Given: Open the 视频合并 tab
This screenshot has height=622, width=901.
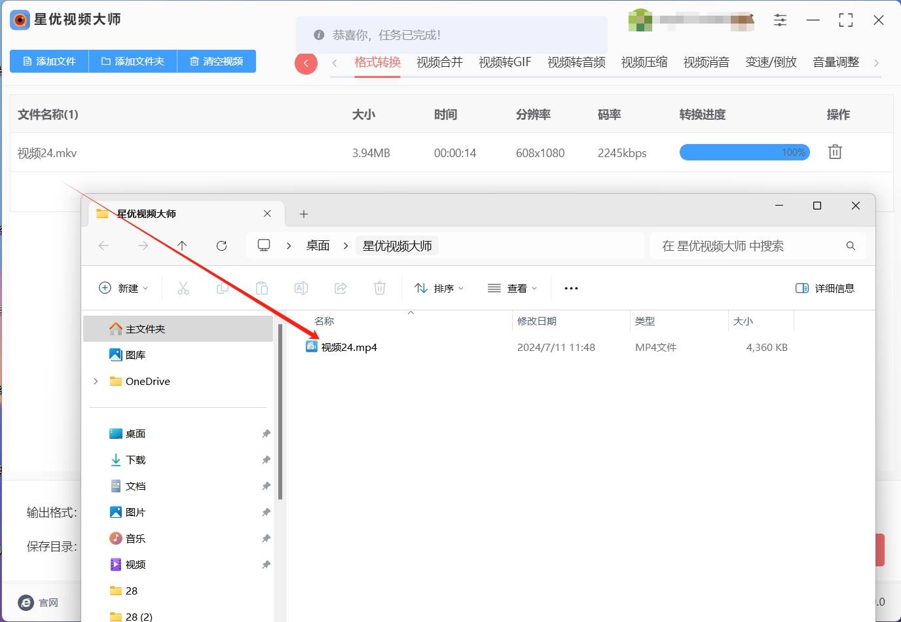Looking at the screenshot, I should 439,62.
